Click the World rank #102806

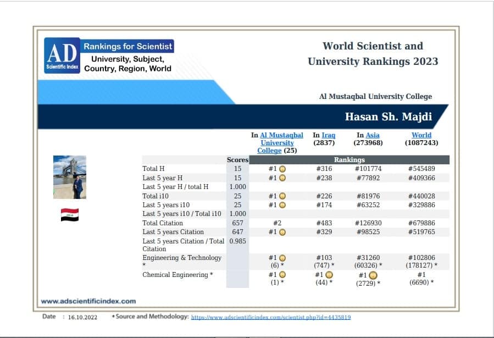(x=421, y=258)
